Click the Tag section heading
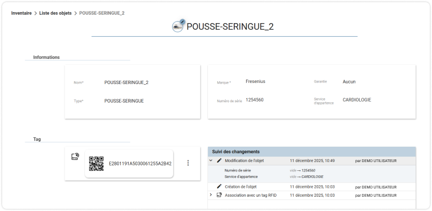The image size is (432, 211). pyautogui.click(x=37, y=139)
